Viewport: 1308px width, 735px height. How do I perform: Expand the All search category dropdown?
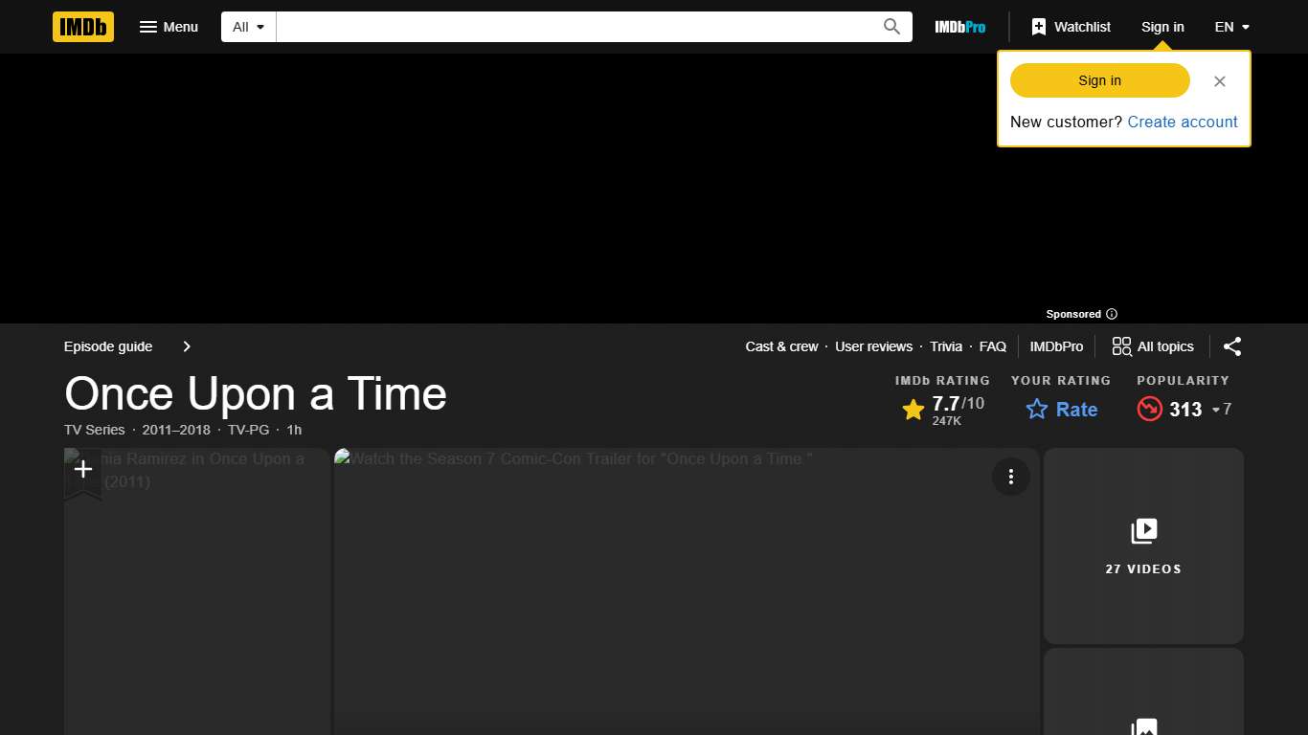coord(249,27)
